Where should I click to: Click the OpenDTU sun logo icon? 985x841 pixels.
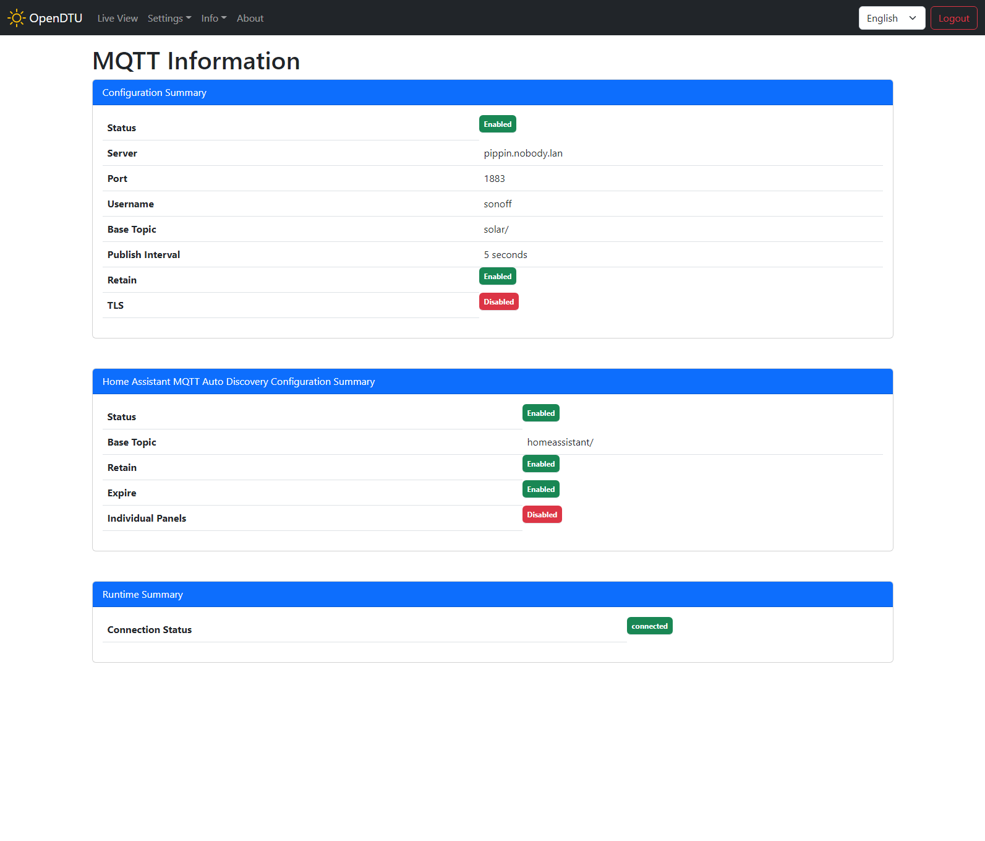[x=16, y=18]
